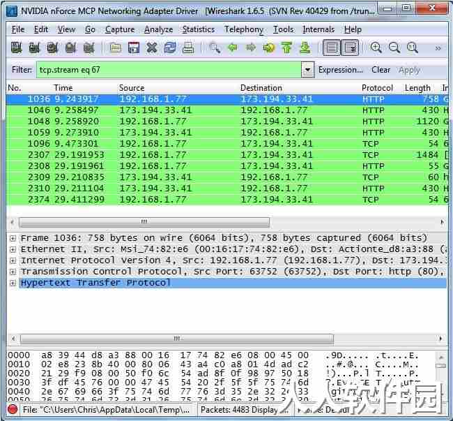453x421 pixels.
Task: Open capture options toolbar icon
Action: point(34,47)
